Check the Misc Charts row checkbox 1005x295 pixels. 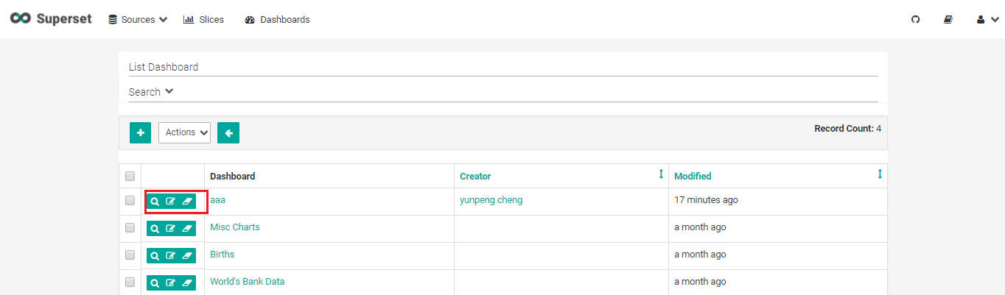(x=130, y=227)
